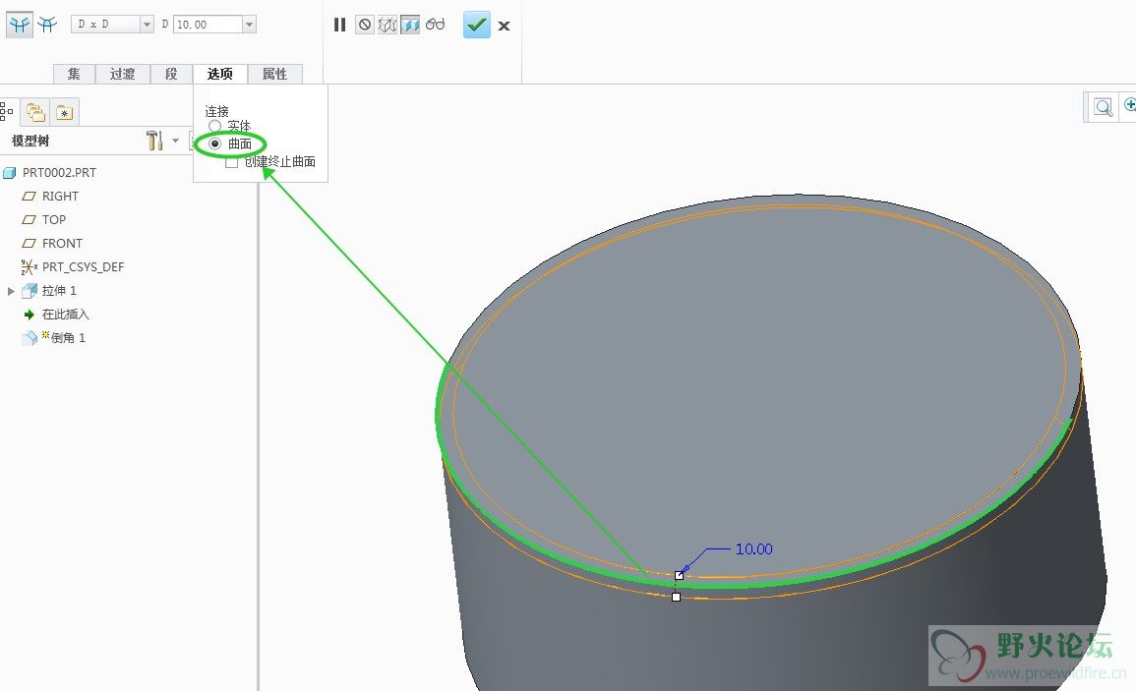The height and width of the screenshot is (691, 1136).
Task: Click the zoom in icon
Action: point(1129,106)
